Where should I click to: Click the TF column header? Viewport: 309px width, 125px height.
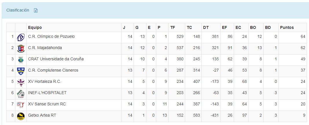point(173,27)
